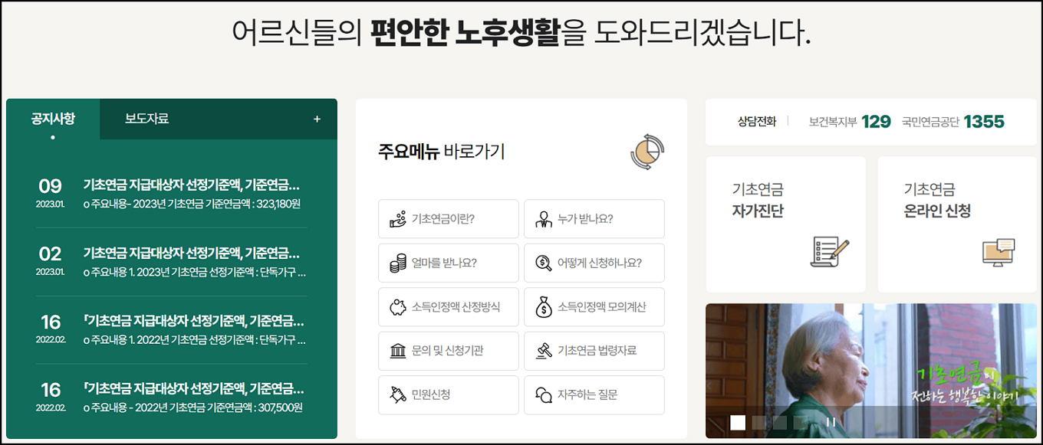Open the 자주하는 질문 speech bubble icon
1043x445 pixels.
point(543,394)
